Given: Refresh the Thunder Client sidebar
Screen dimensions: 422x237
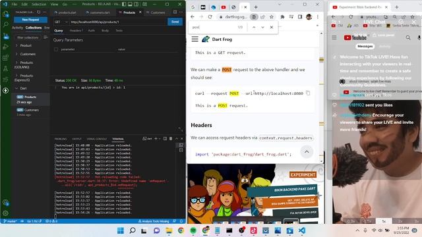Looking at the screenshot, I should pos(39,12).
